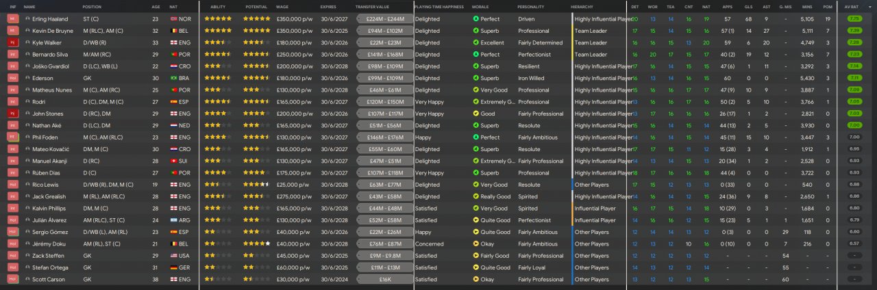Image resolution: width=877 pixels, height=290 pixels.
Task: Click Haaland's Perfect morale arrow icon
Action: [x=476, y=19]
